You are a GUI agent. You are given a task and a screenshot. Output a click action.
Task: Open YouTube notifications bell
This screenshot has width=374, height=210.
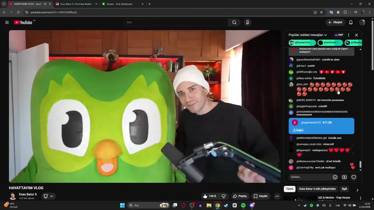pyautogui.click(x=351, y=22)
